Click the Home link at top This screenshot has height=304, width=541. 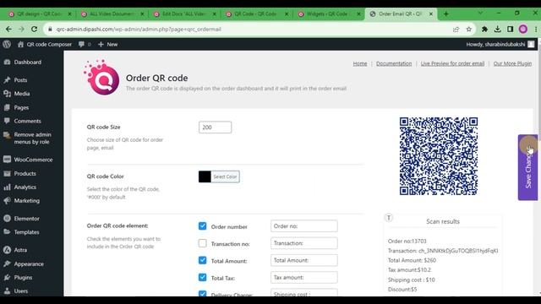360,64
